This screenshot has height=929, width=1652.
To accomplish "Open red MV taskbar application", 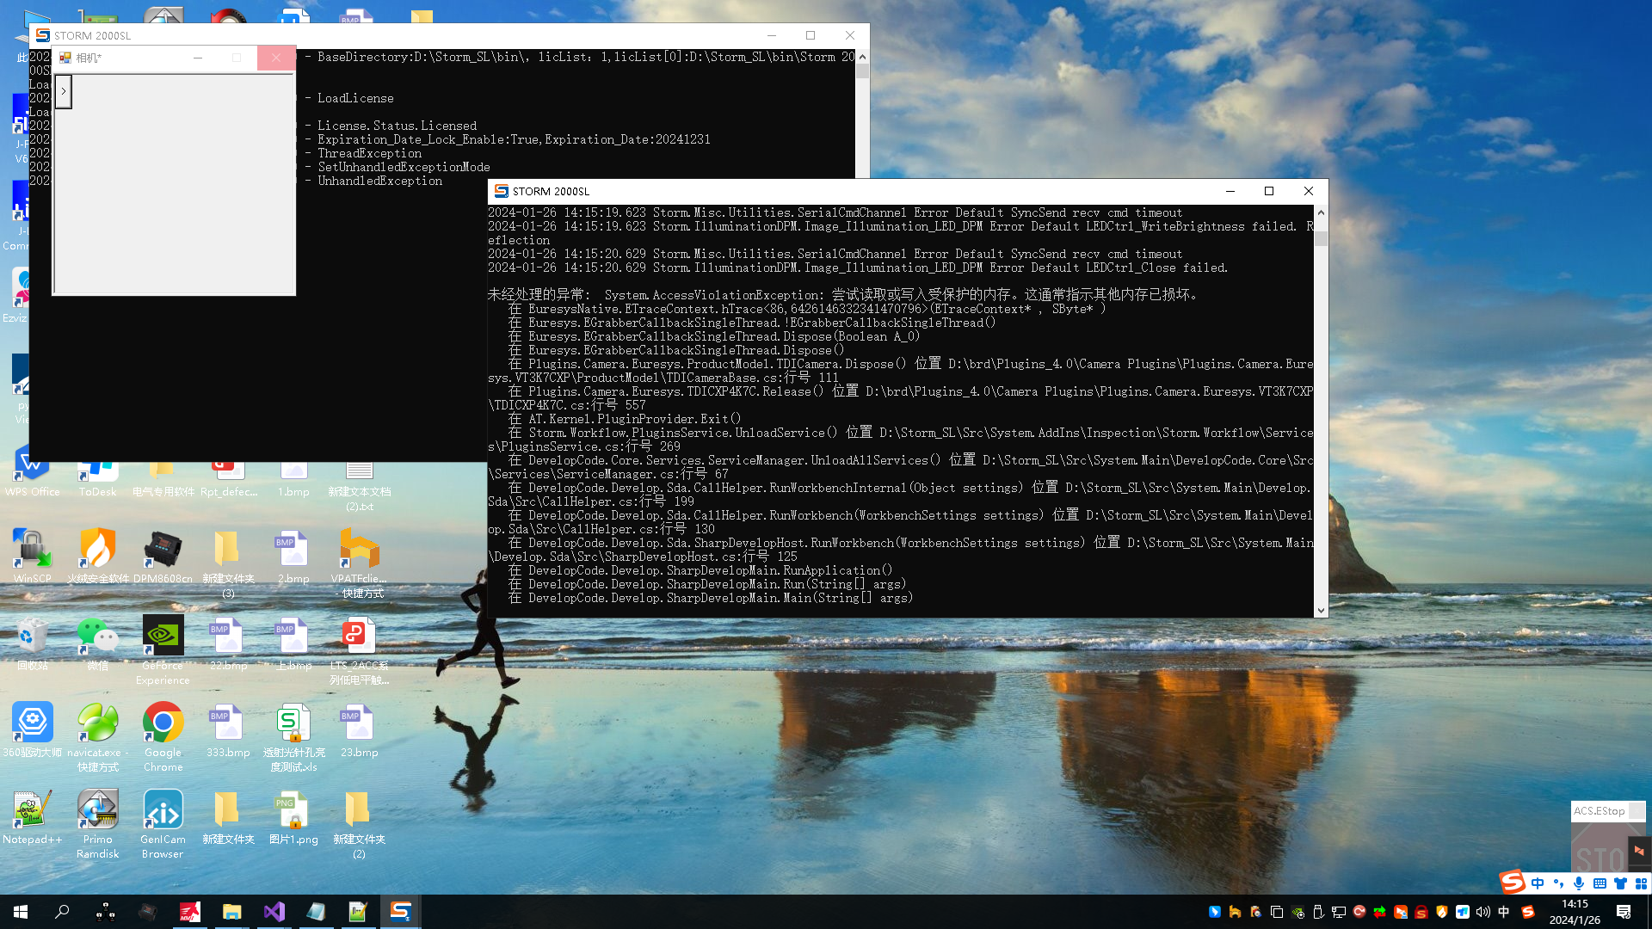I will (x=189, y=912).
